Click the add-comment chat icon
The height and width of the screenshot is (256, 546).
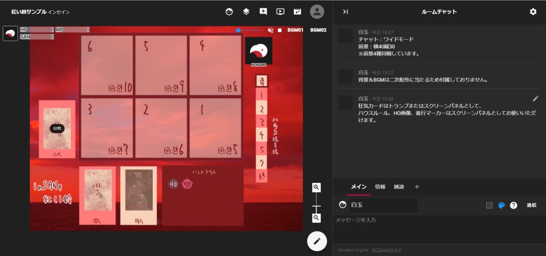pyautogui.click(x=263, y=12)
